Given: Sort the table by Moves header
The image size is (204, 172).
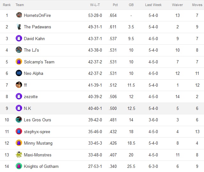Looking at the screenshot, I should point(197,5).
